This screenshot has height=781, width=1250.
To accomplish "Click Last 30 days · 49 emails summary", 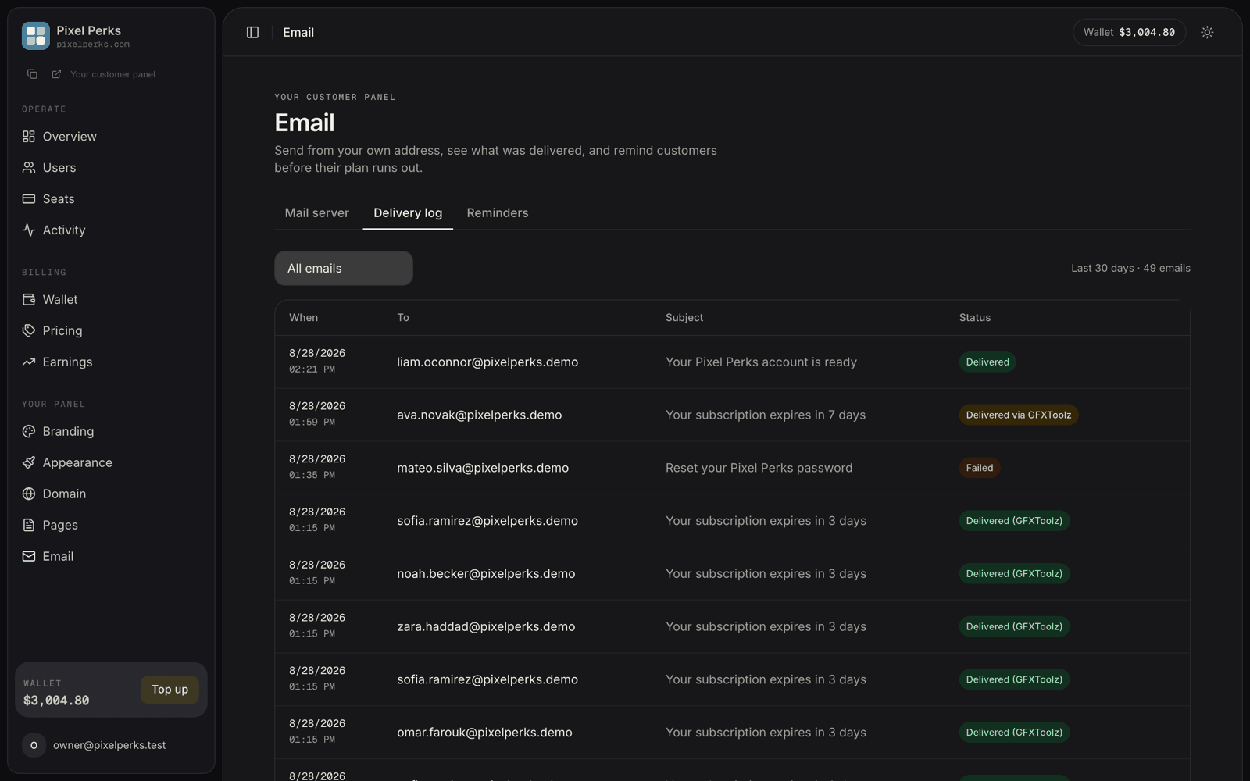I will pos(1130,268).
